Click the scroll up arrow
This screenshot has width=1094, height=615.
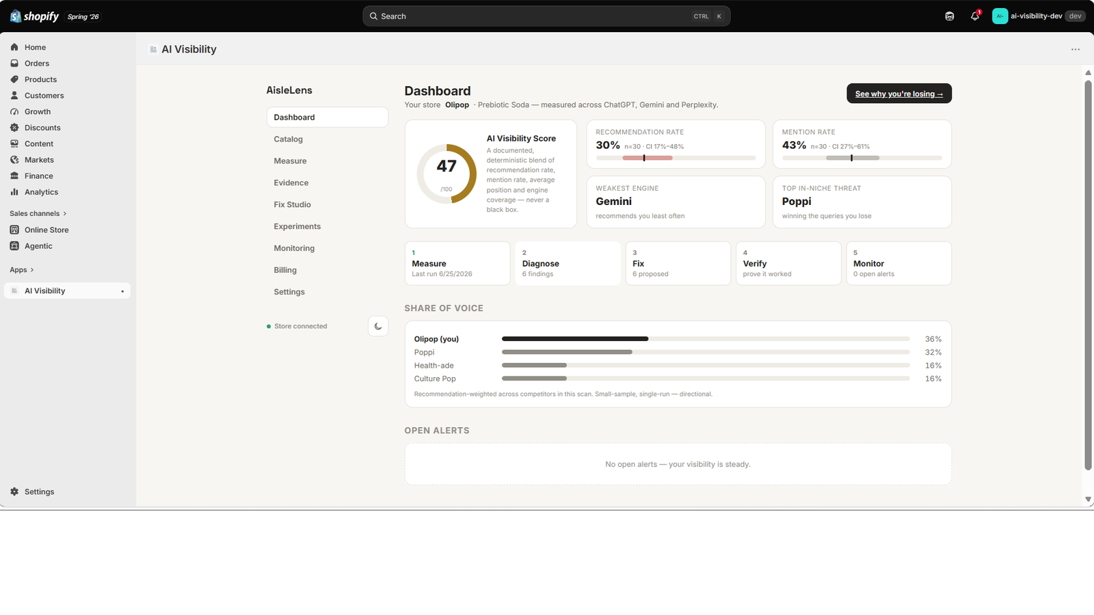pyautogui.click(x=1088, y=72)
